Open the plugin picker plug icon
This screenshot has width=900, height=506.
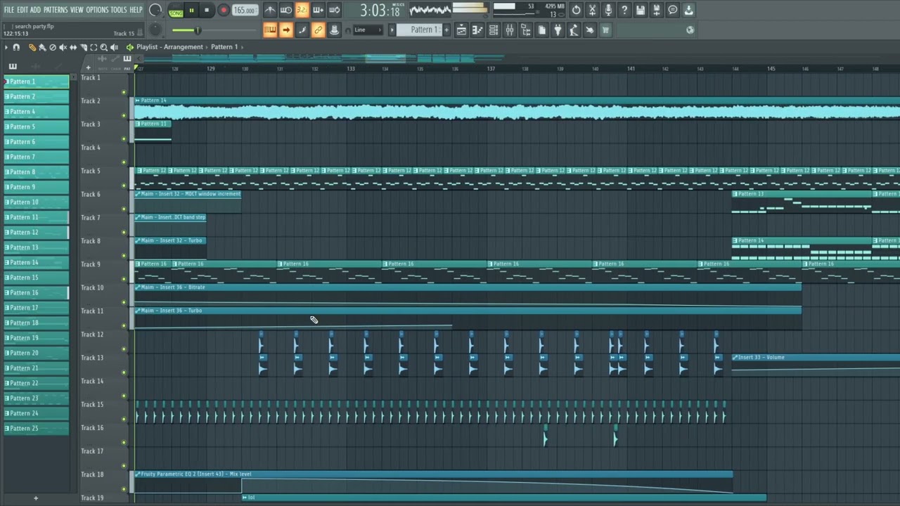tap(558, 30)
